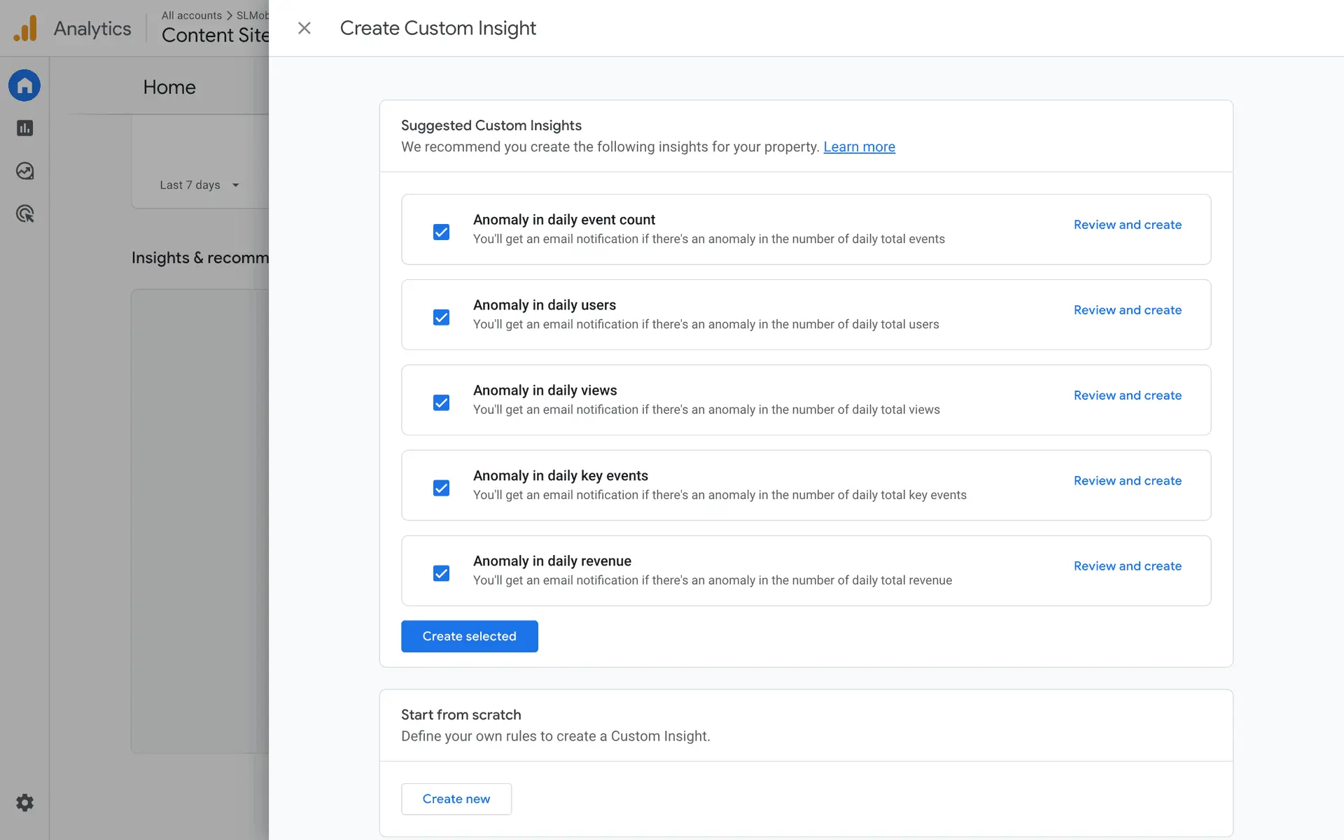This screenshot has width=1344, height=840.
Task: Uncheck Anomaly in daily revenue
Action: pyautogui.click(x=441, y=573)
